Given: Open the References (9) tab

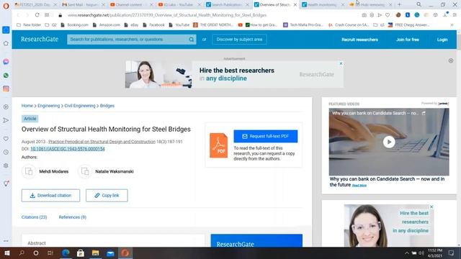Looking at the screenshot, I should (x=72, y=217).
